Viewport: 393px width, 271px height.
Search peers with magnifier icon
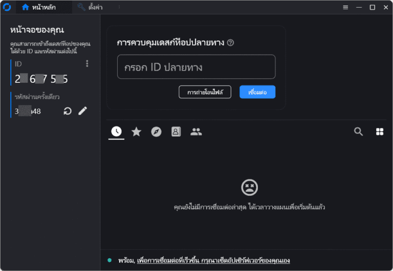358,131
